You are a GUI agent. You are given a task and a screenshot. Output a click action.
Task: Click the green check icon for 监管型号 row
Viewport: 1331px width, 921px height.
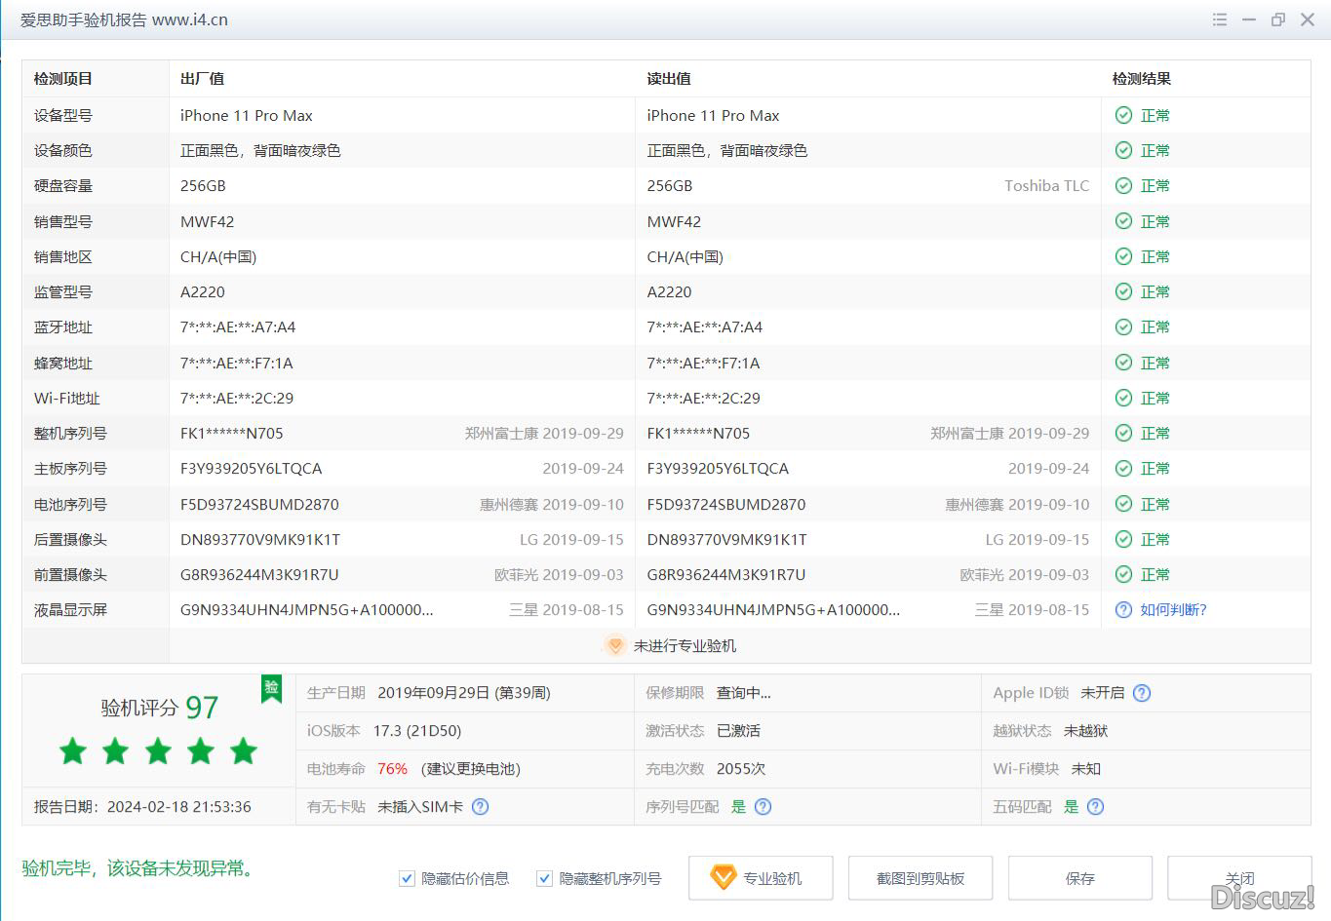1123,291
